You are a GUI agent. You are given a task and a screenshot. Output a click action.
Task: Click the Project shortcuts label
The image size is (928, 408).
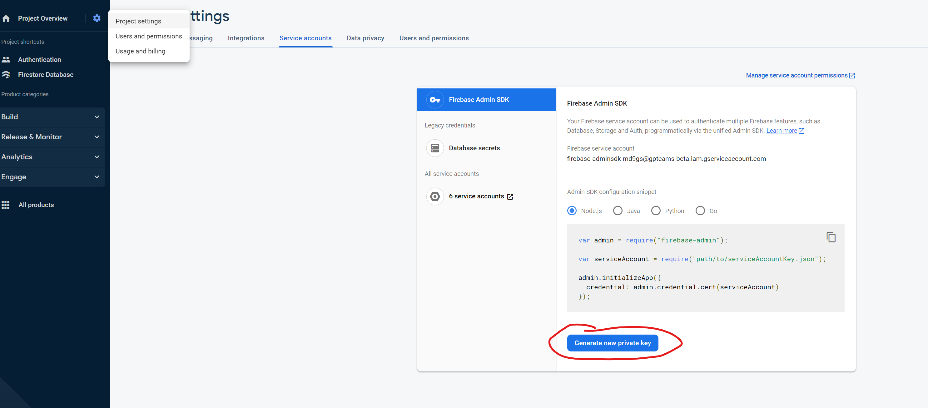(23, 42)
